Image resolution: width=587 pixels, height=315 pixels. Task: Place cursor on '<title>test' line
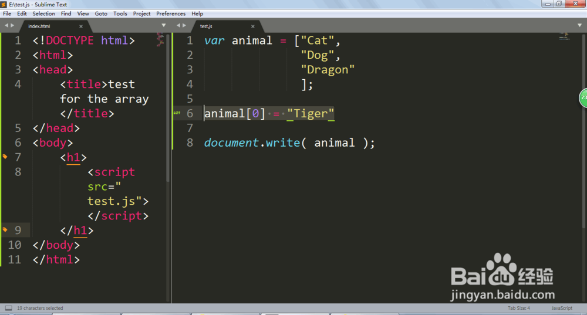tap(97, 84)
